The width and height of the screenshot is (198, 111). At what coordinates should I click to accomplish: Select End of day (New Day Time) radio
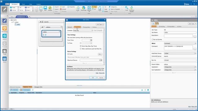click(80, 46)
